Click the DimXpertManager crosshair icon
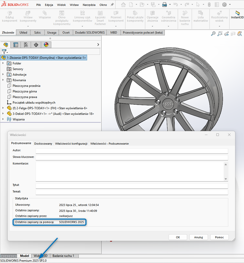The height and width of the screenshot is (263, 244). point(36,45)
